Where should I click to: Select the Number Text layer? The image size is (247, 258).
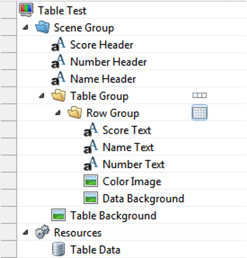134,164
